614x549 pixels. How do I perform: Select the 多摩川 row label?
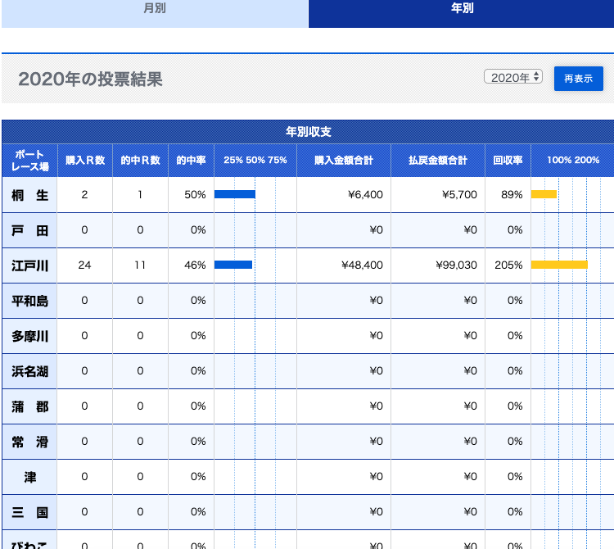click(x=29, y=336)
